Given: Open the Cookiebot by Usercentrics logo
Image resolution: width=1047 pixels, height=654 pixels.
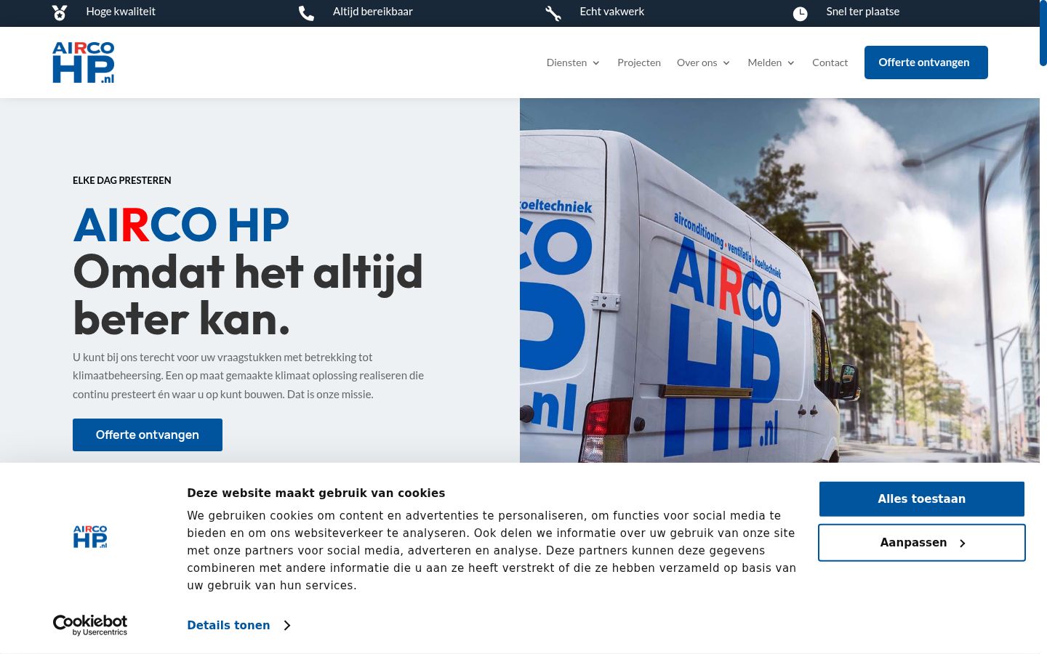Looking at the screenshot, I should coord(90,625).
